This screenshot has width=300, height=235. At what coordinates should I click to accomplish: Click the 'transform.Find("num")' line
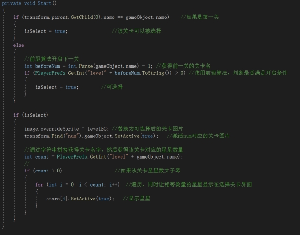(91, 136)
